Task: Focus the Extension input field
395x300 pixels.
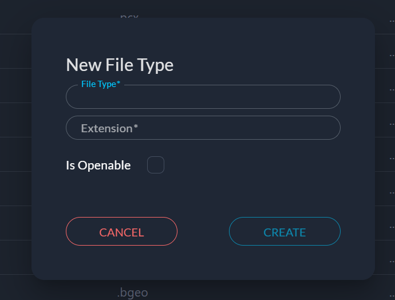Action: (203, 128)
